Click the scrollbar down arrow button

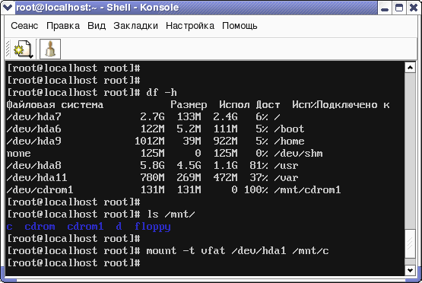pyautogui.click(x=410, y=270)
